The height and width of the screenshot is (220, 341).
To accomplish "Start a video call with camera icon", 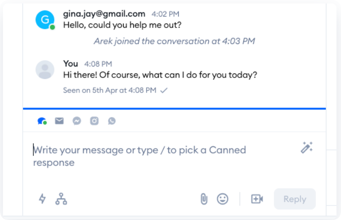I will pyautogui.click(x=257, y=198).
